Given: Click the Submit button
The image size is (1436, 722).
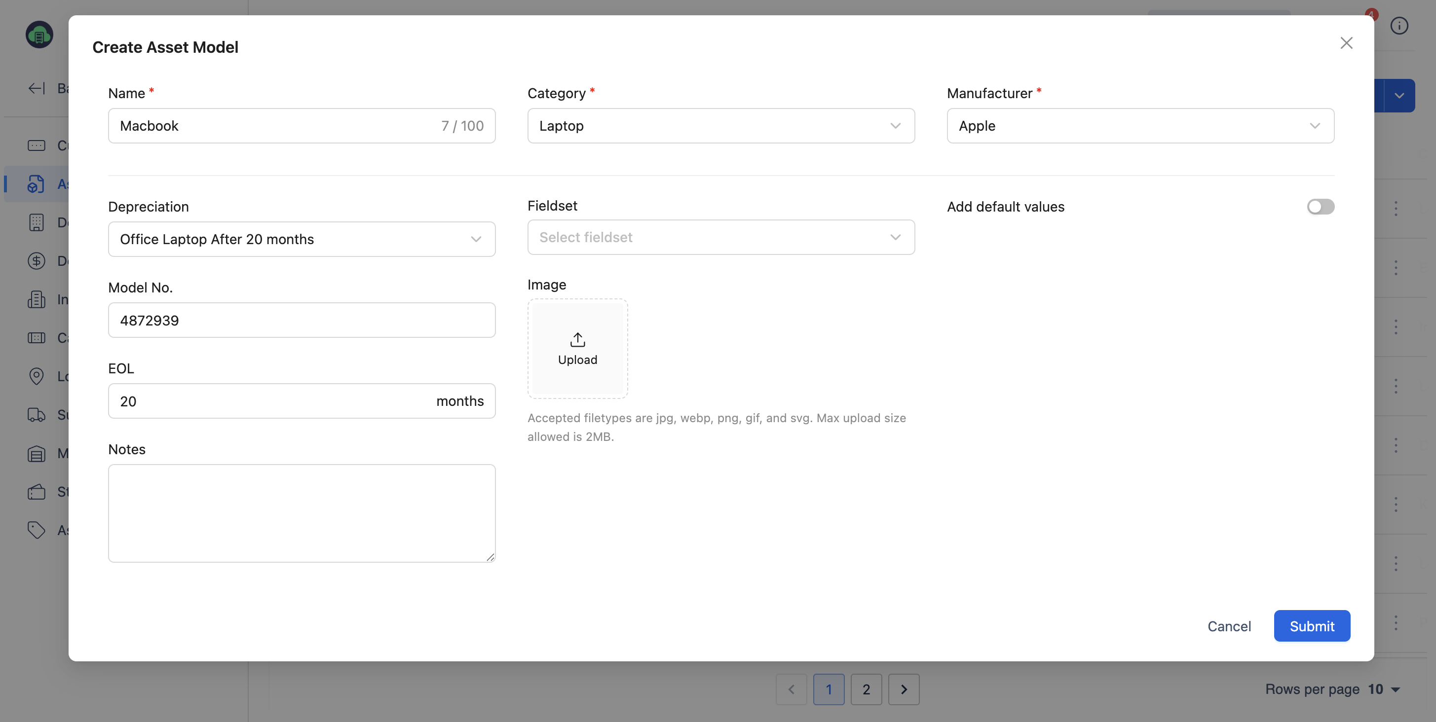Looking at the screenshot, I should tap(1311, 626).
